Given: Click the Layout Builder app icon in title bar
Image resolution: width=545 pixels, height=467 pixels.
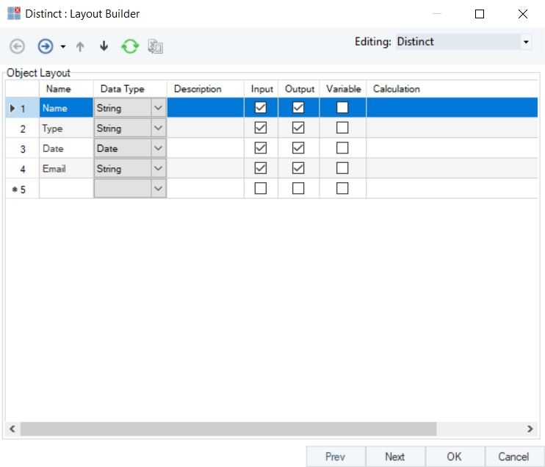Looking at the screenshot, I should [x=14, y=14].
